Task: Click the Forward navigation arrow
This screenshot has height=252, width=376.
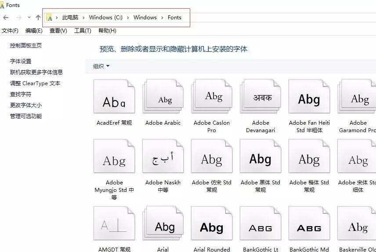Action: tap(19, 18)
